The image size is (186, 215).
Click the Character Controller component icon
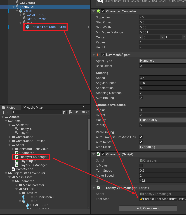pos(98,11)
